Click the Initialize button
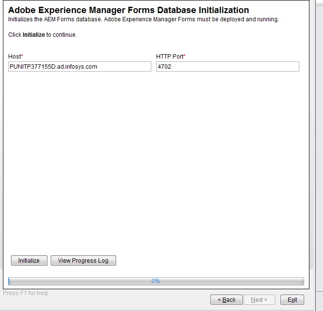 tap(29, 261)
